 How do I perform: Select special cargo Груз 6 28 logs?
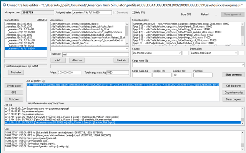(x=186, y=38)
